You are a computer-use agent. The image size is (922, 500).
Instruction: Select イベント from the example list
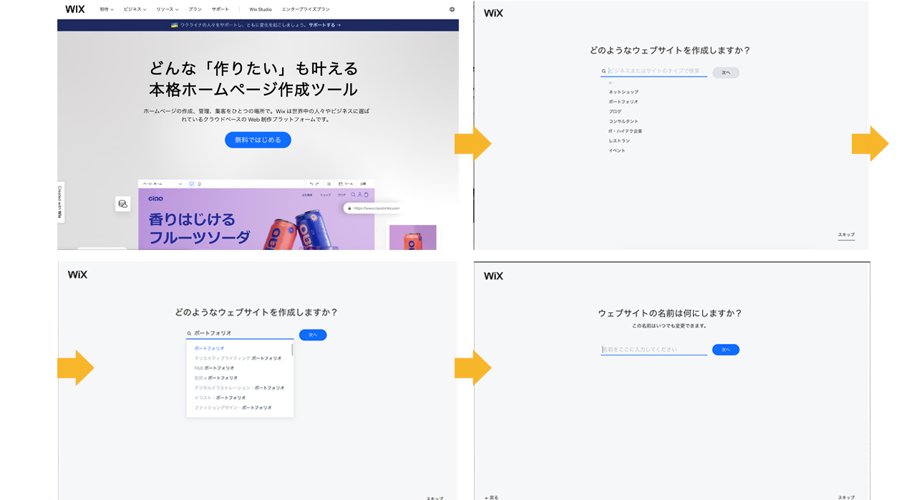tap(617, 150)
